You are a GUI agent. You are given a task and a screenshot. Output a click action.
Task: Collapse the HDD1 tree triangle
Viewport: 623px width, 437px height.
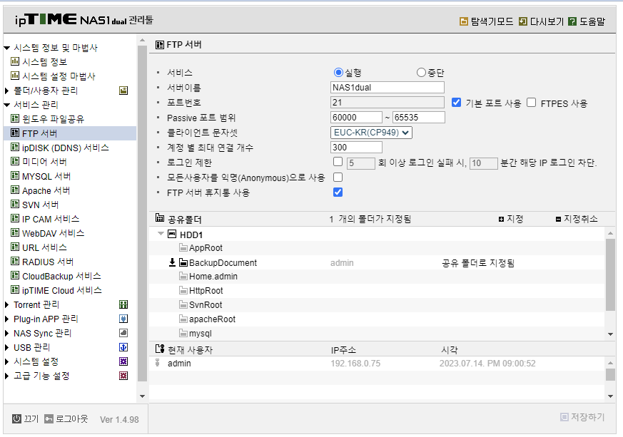(x=161, y=234)
